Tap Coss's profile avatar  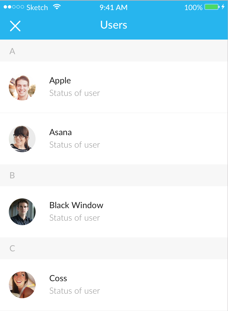[22, 285]
